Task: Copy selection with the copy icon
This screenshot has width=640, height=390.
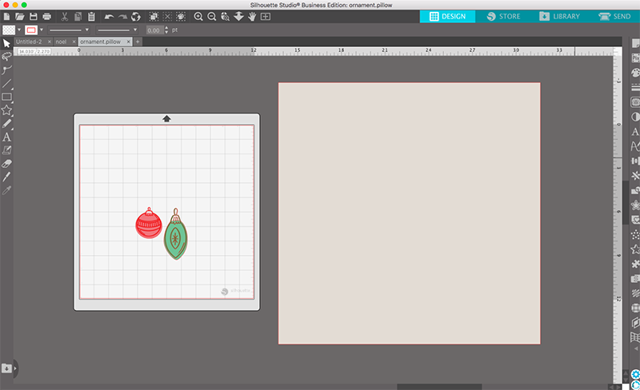Action: point(78,17)
